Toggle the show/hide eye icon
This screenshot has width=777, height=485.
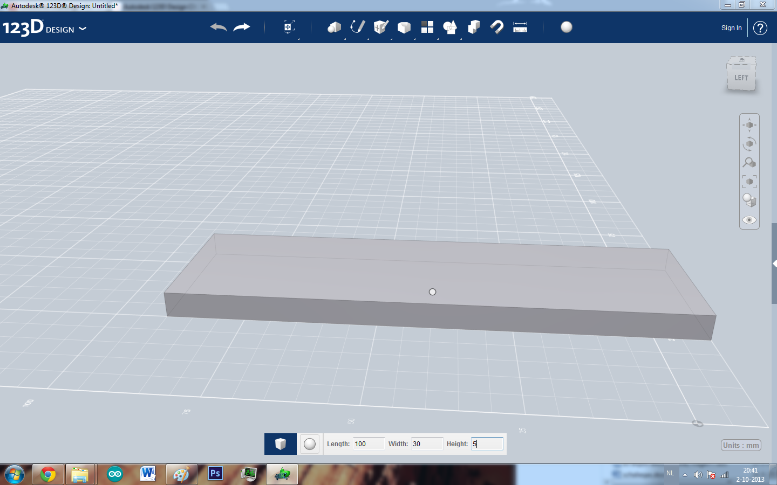749,220
